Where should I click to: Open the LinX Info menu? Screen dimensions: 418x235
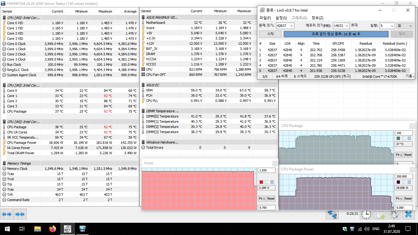317,18
